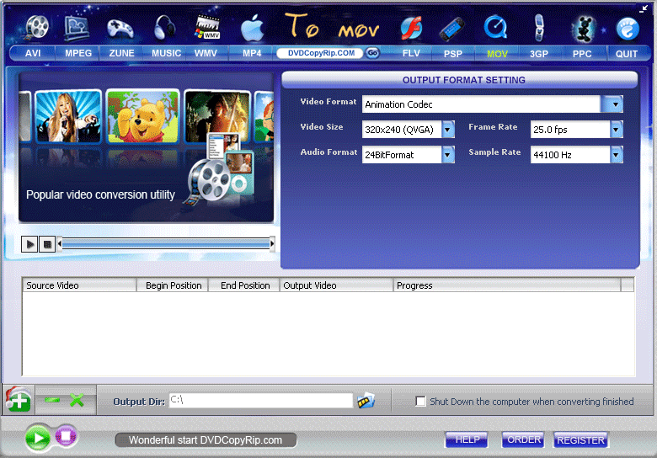Click the preview seek slider track
657x458 pixels.
(166, 243)
